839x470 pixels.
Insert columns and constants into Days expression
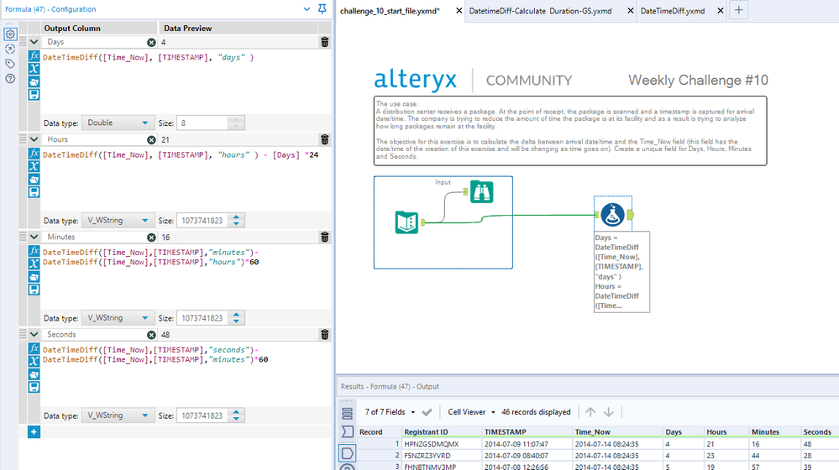tap(34, 70)
